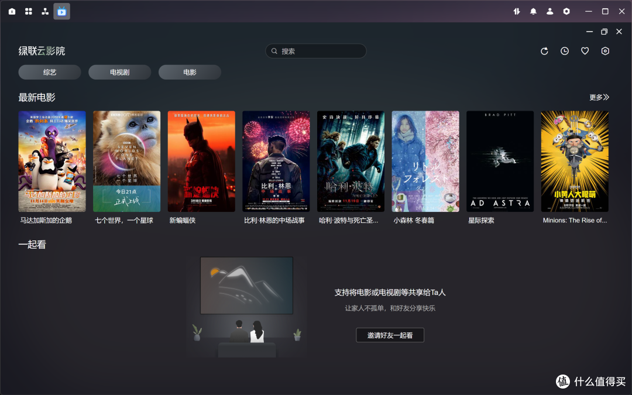The height and width of the screenshot is (395, 632).
Task: Refresh the cinema library
Action: tap(544, 51)
